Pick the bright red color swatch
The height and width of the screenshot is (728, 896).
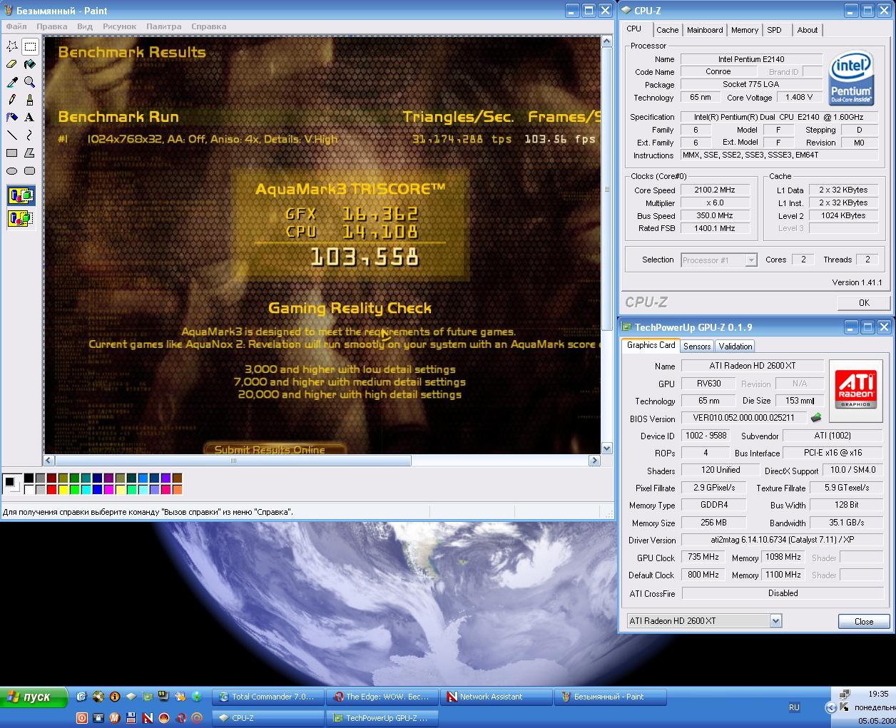(x=51, y=490)
